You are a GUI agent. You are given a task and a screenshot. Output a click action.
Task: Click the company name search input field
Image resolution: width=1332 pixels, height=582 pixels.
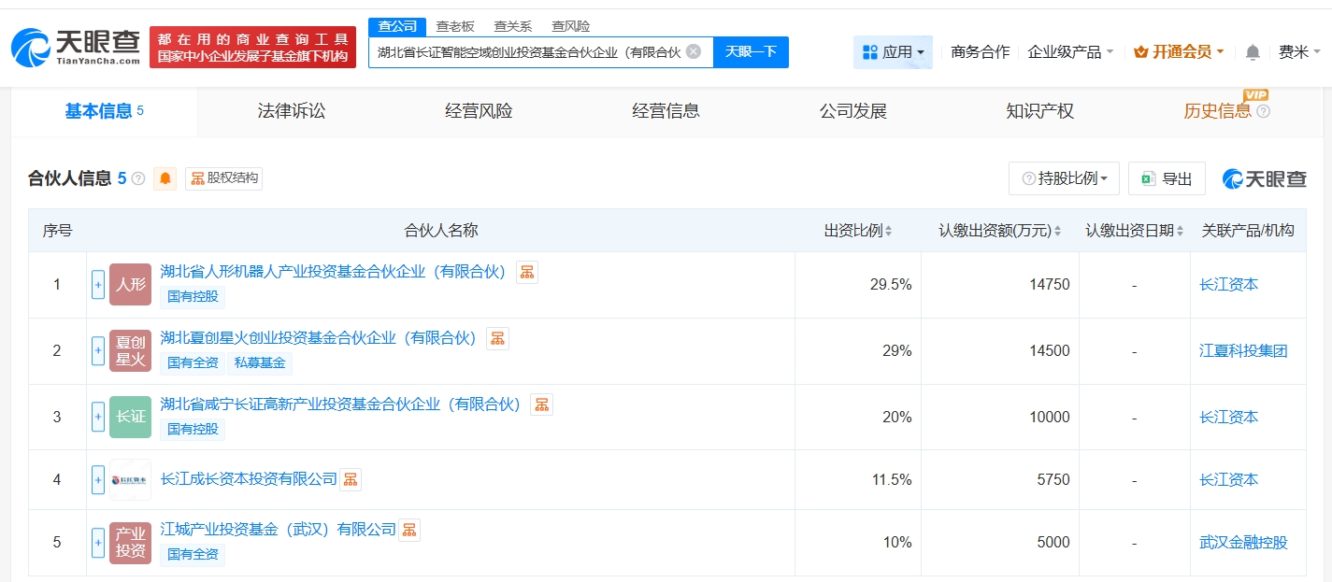coord(528,52)
